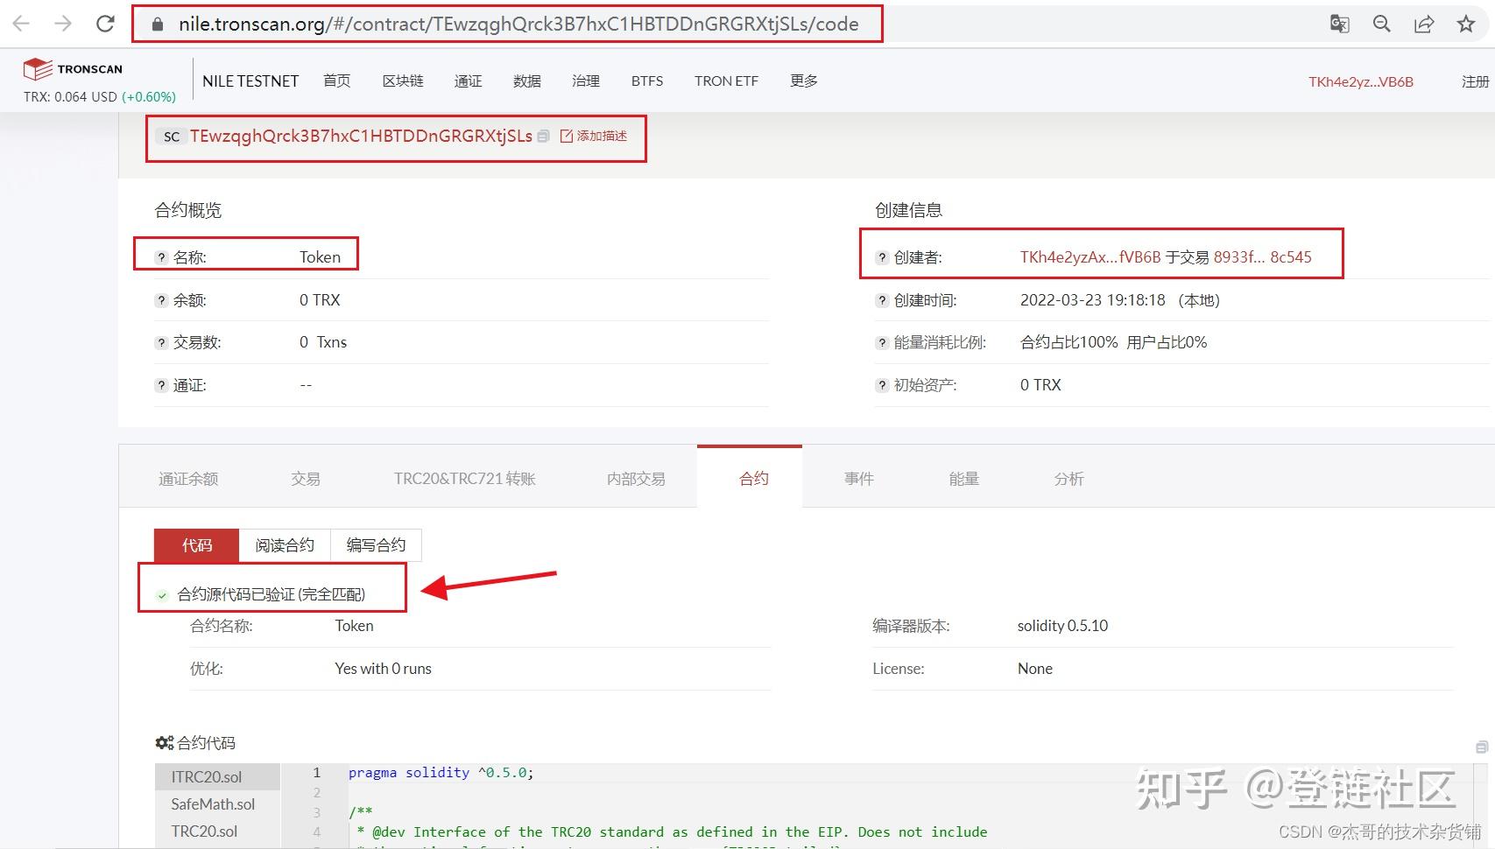Click the share page icon

click(x=1424, y=24)
